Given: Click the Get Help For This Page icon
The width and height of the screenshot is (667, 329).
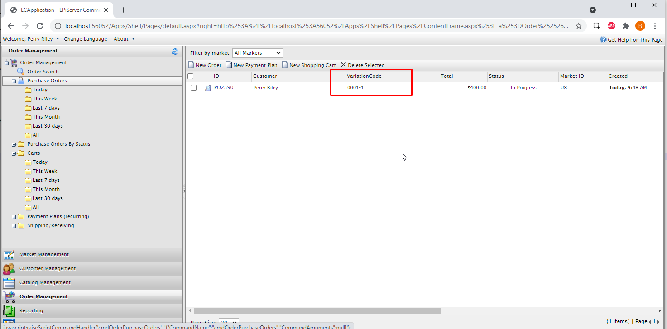Looking at the screenshot, I should click(603, 40).
